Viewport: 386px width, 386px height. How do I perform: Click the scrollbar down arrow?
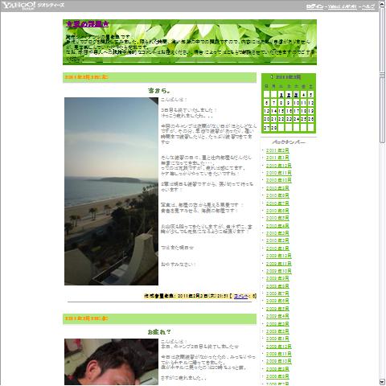382,382
